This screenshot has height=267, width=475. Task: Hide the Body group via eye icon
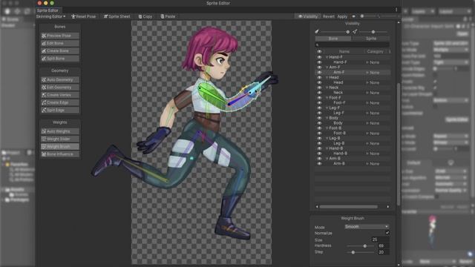(x=319, y=118)
